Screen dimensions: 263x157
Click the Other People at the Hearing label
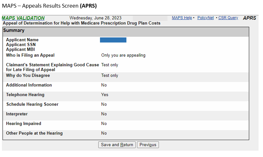(34, 133)
